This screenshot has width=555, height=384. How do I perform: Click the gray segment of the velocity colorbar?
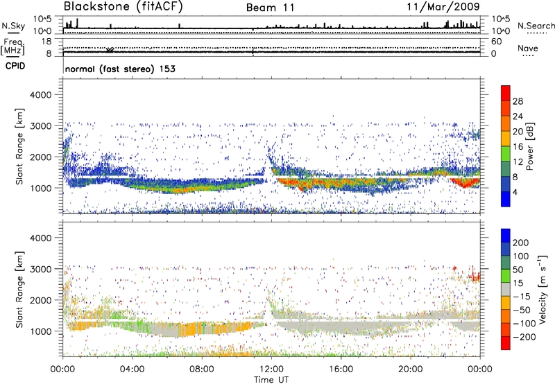506,289
